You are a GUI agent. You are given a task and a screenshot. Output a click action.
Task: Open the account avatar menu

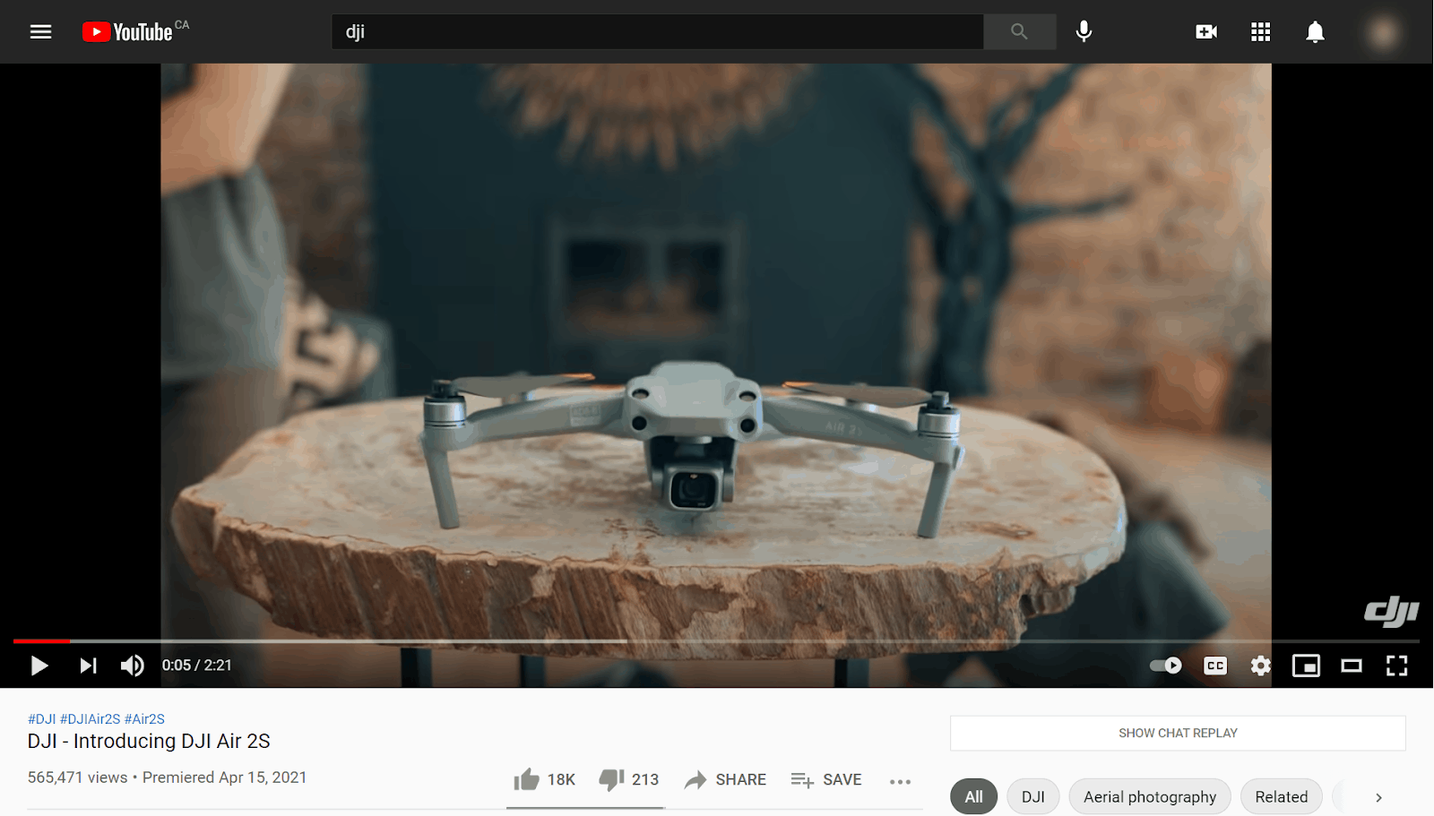click(x=1383, y=32)
